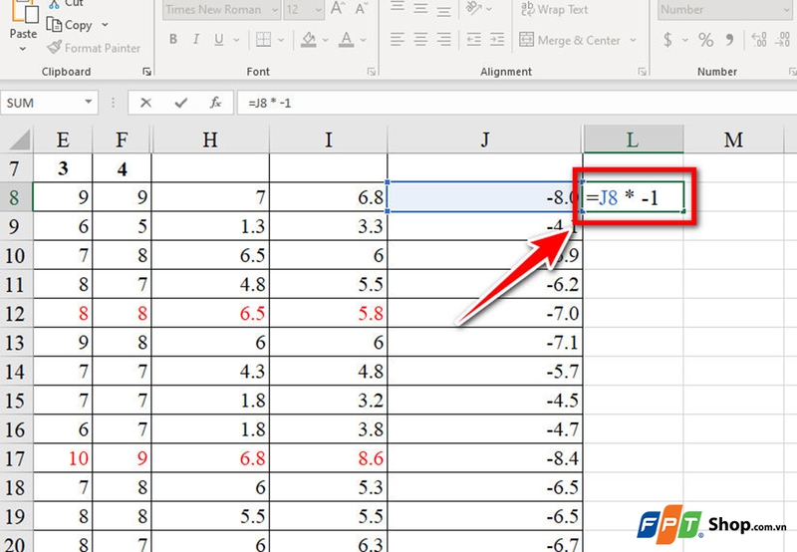Screen dimensions: 797x552
Task: Cancel formula entry with X icon
Action: coord(145,103)
